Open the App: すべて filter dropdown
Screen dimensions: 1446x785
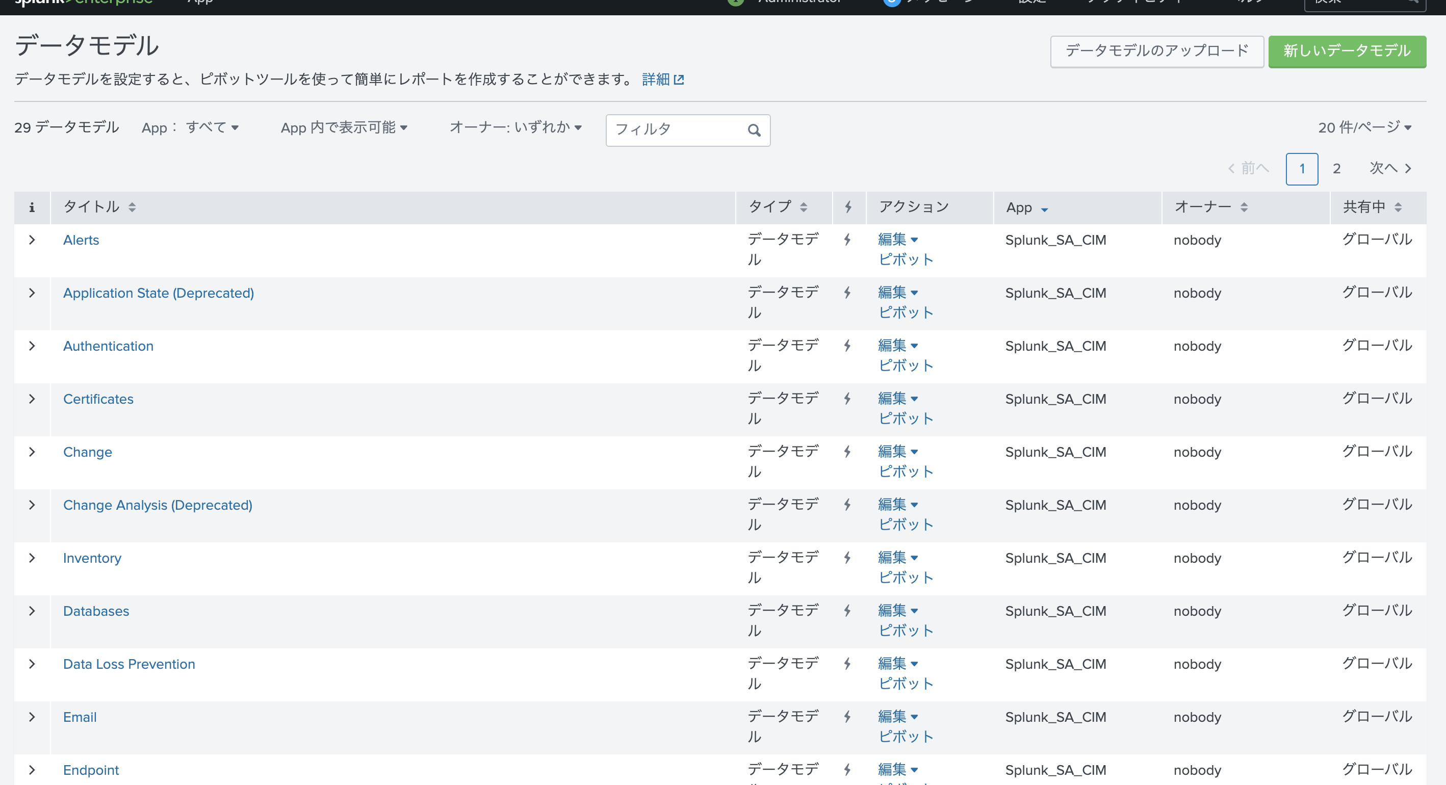pos(190,128)
